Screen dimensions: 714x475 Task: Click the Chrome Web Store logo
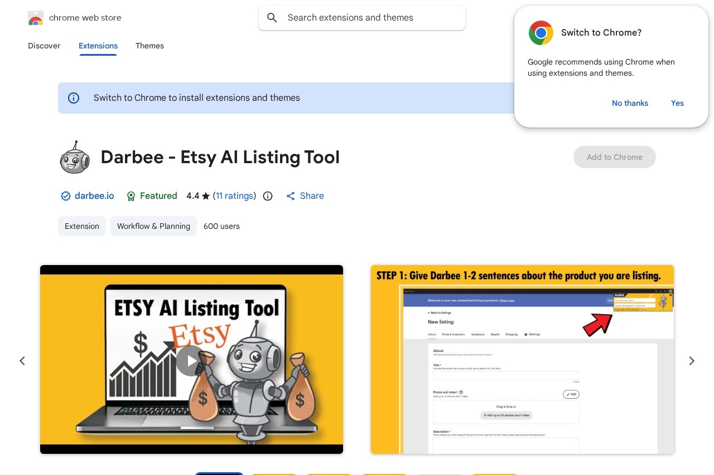coord(36,18)
